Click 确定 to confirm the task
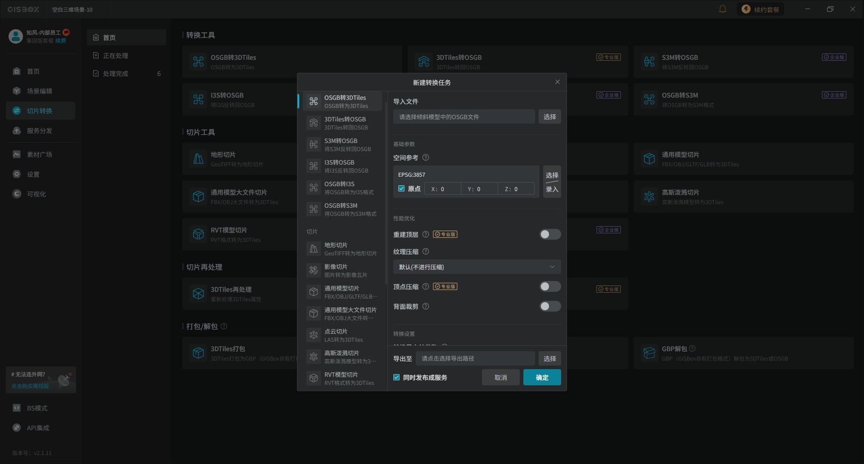This screenshot has width=864, height=464. click(542, 378)
